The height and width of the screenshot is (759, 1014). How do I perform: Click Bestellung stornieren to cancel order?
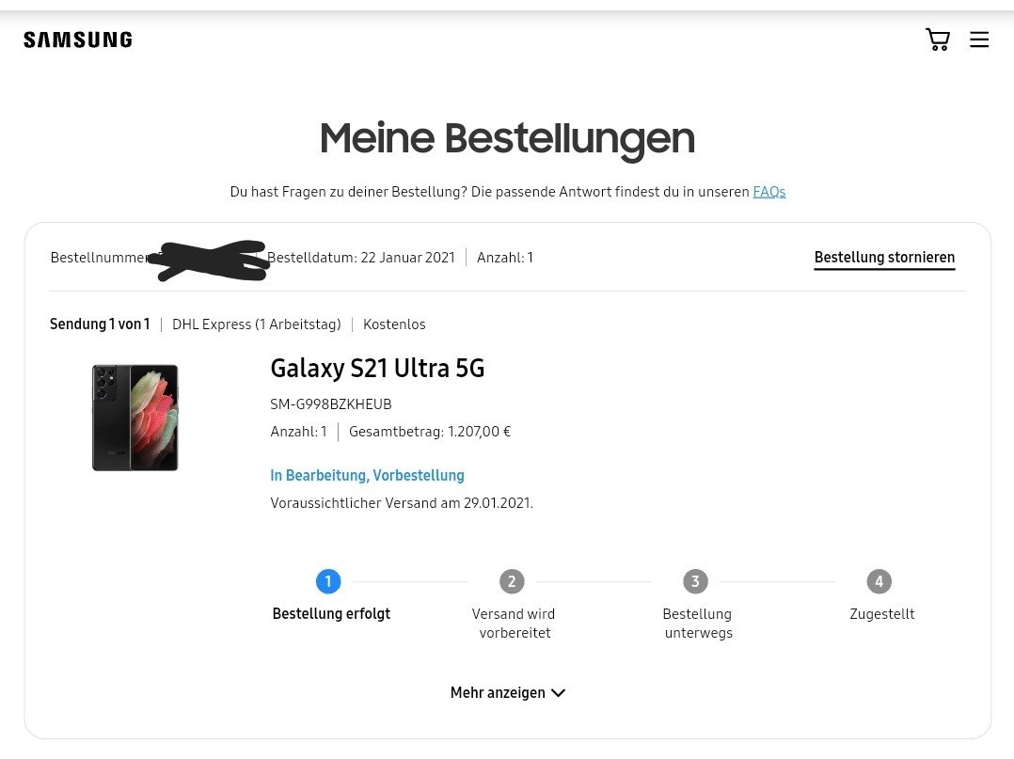(x=884, y=258)
